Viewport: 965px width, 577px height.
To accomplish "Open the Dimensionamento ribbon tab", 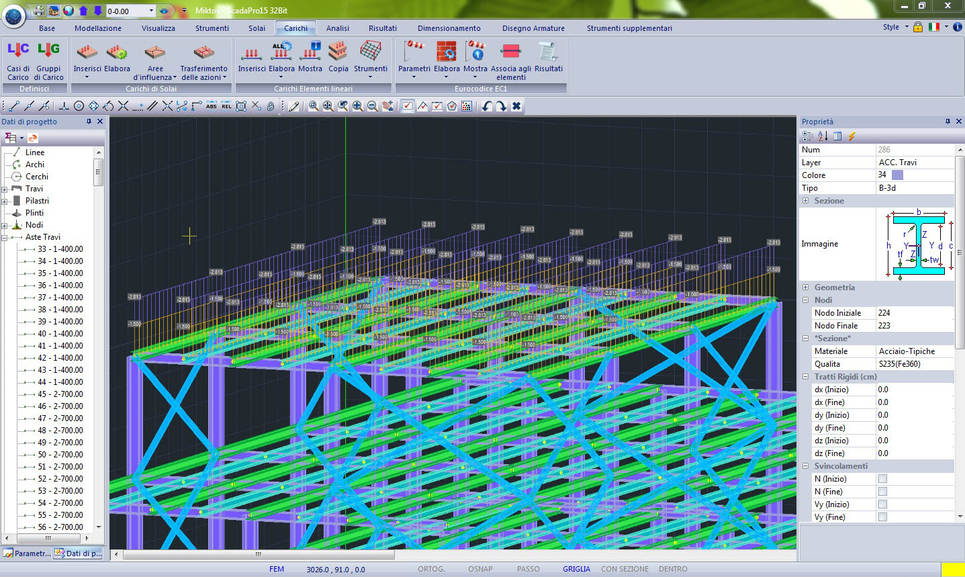I will click(x=449, y=28).
